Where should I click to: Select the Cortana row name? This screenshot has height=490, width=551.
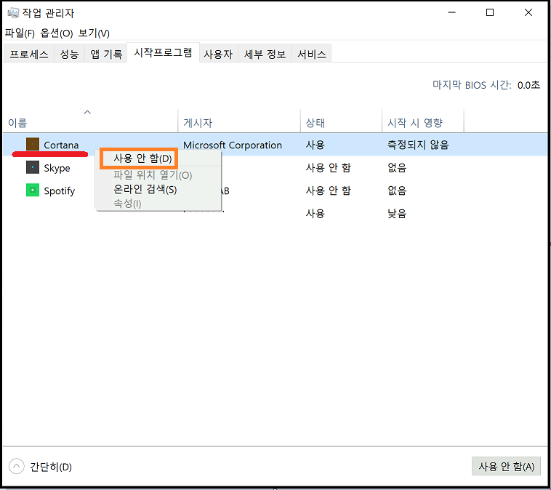pos(61,145)
